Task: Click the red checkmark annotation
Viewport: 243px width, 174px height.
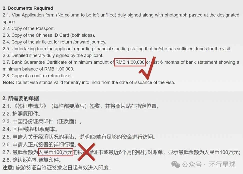Action: [x=147, y=68]
